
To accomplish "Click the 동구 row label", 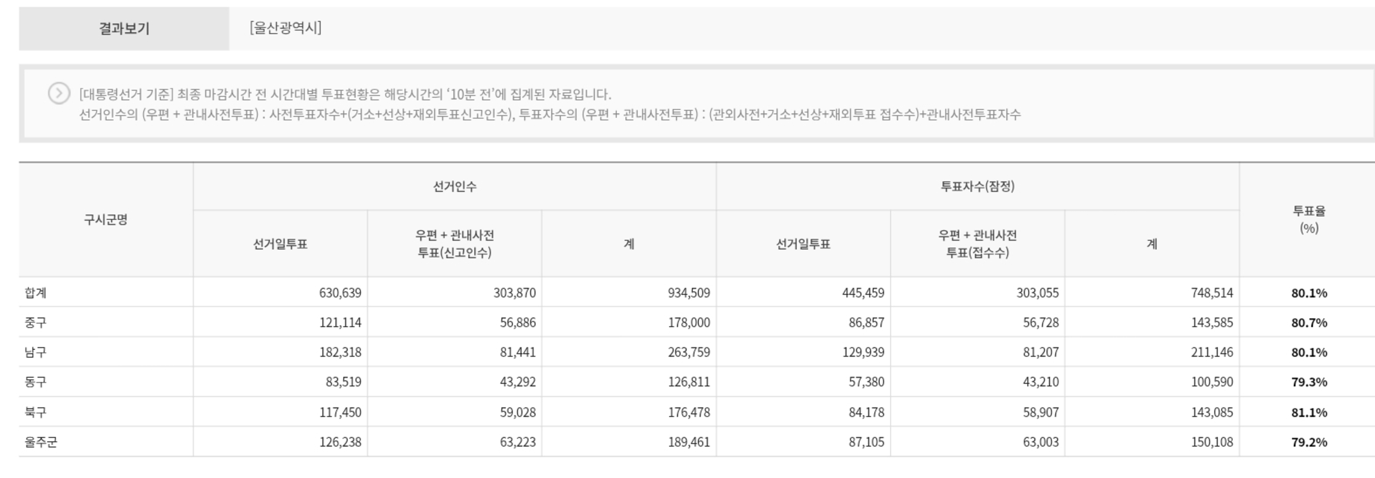I will (36, 382).
